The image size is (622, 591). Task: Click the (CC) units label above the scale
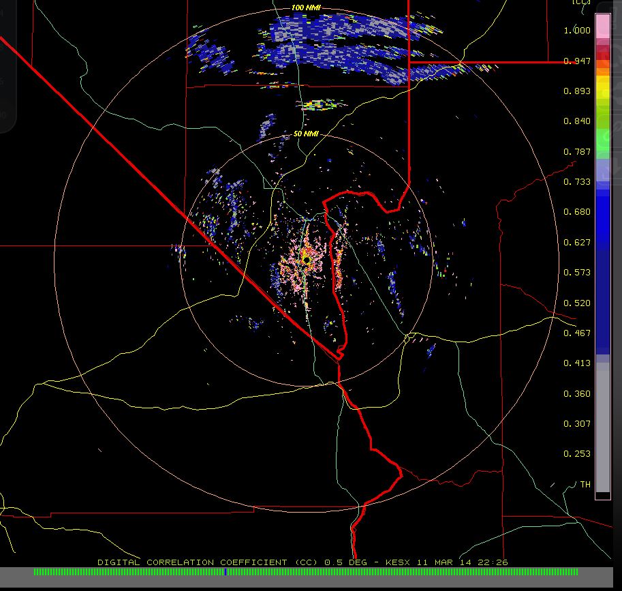click(581, 3)
